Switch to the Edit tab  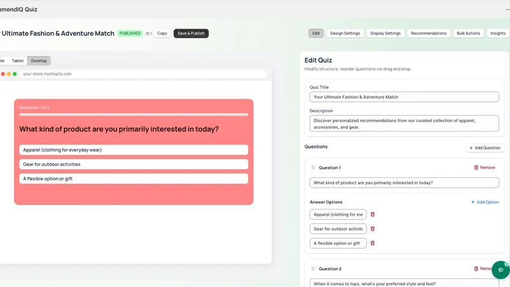coord(316,33)
